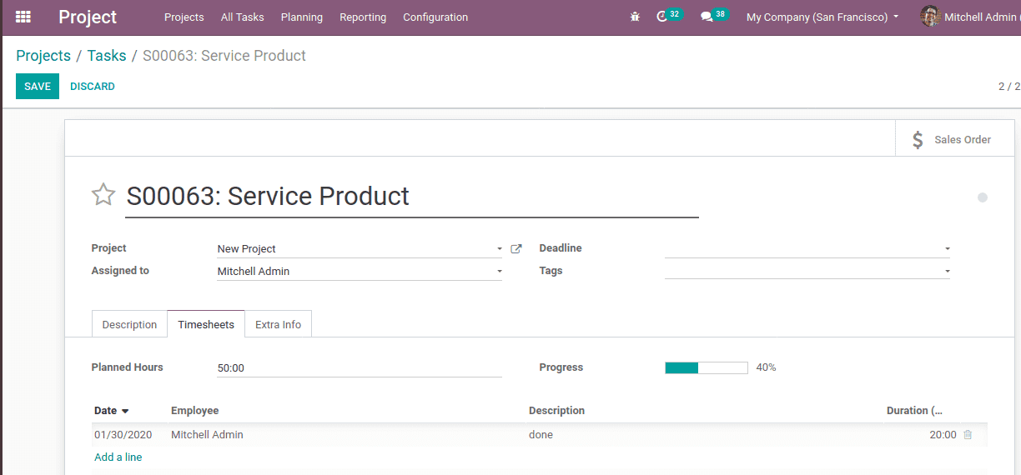The height and width of the screenshot is (475, 1021).
Task: Click the Planned Hours field 50:00
Action: pyautogui.click(x=359, y=367)
